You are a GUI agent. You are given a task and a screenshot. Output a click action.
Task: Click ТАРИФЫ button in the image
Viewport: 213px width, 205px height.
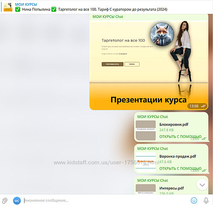pyautogui.click(x=132, y=64)
